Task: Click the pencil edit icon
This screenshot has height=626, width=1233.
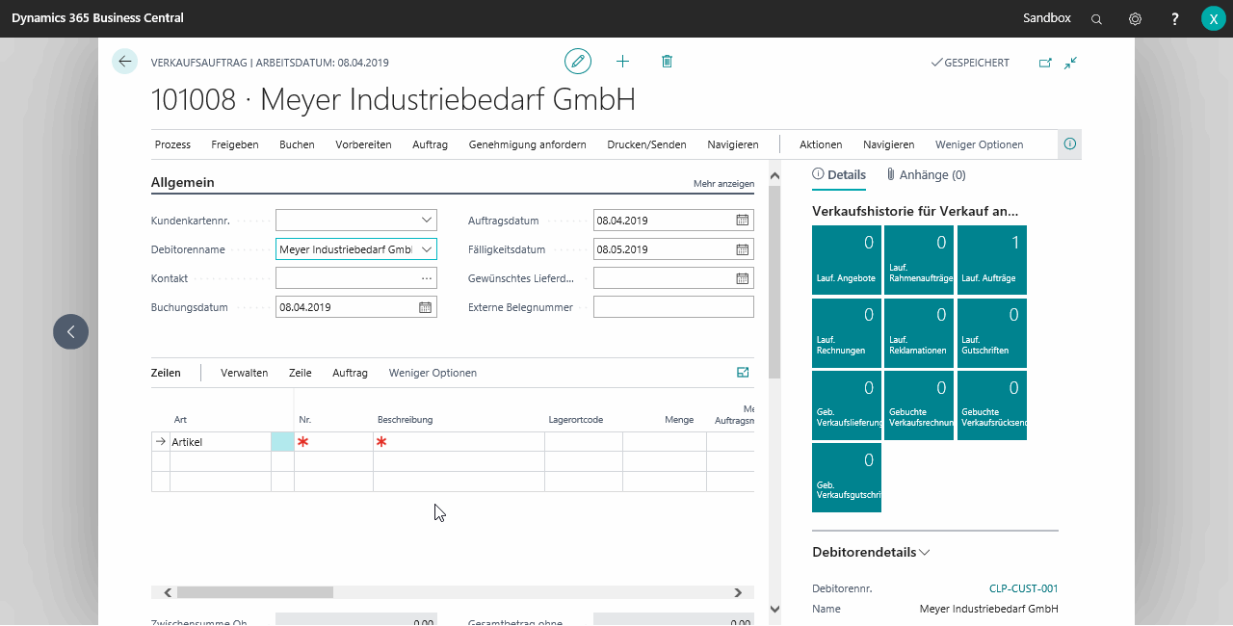Action: point(577,62)
